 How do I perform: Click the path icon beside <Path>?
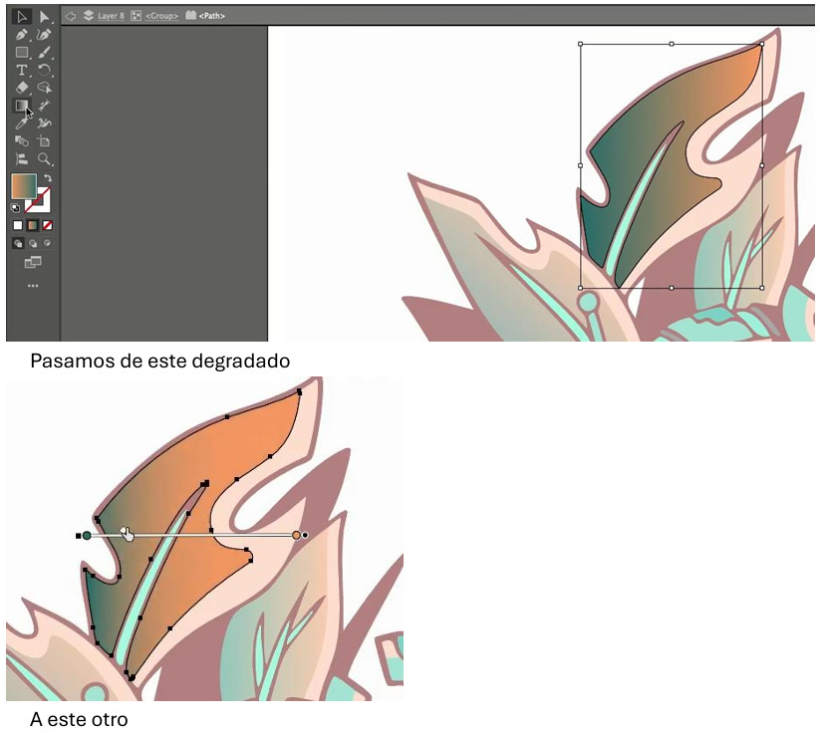(x=191, y=15)
